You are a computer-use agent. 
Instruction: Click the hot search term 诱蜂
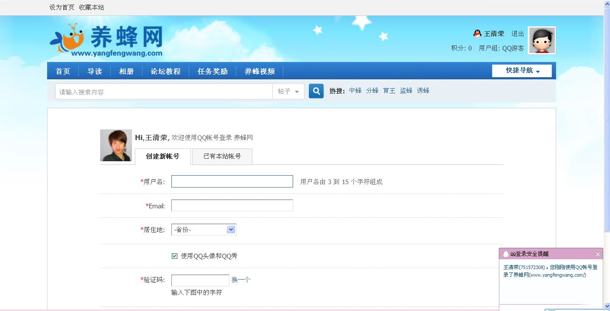click(x=423, y=91)
